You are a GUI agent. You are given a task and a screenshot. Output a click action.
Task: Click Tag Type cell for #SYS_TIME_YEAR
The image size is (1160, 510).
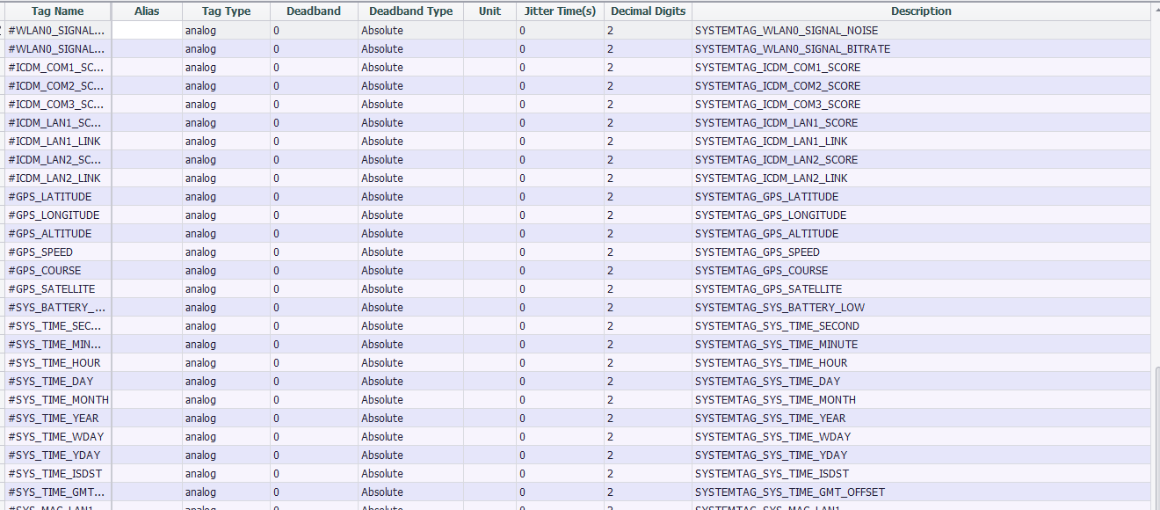(200, 419)
